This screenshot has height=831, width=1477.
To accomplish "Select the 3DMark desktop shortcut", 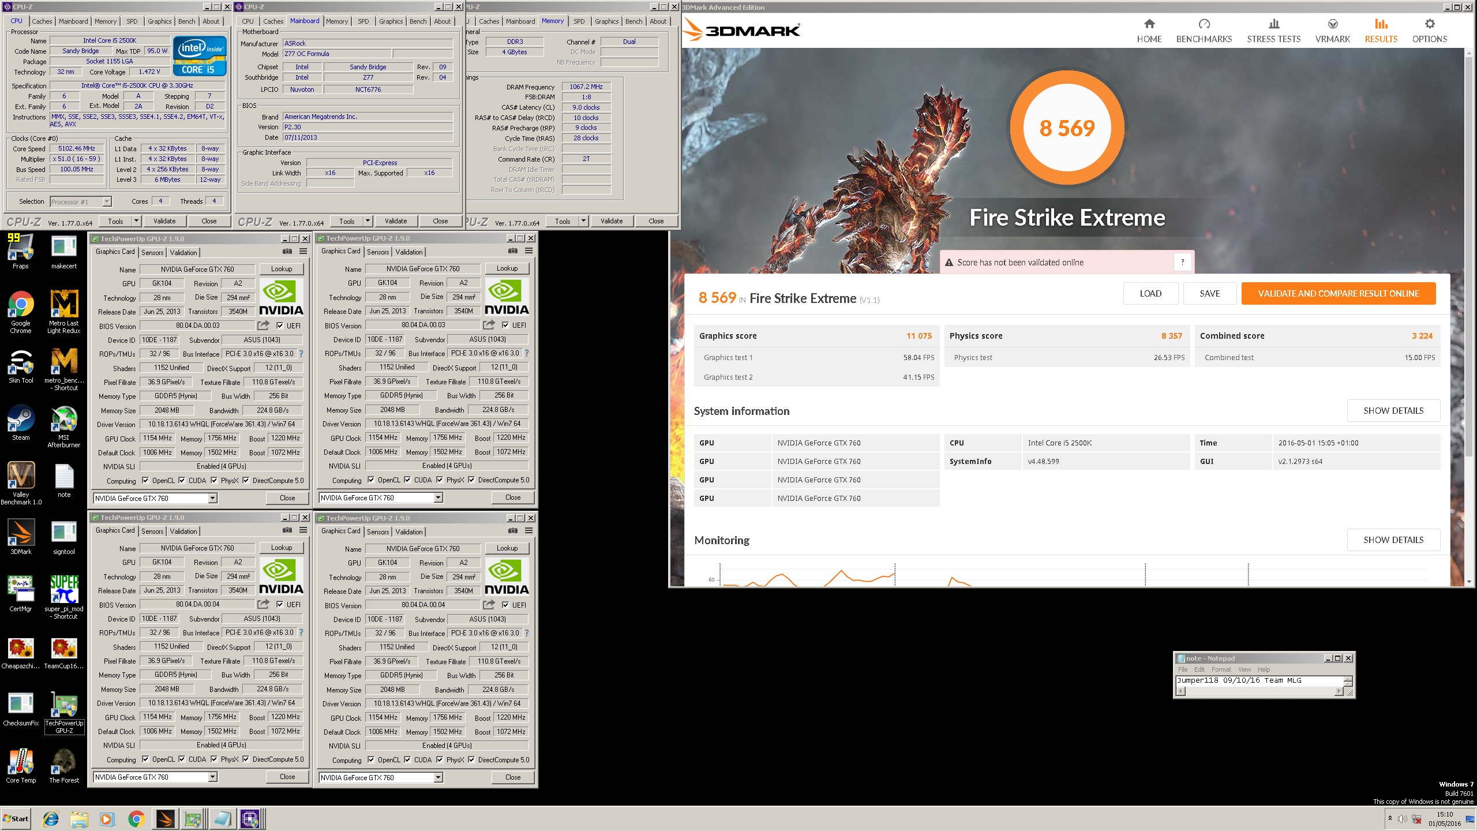I will (x=21, y=537).
